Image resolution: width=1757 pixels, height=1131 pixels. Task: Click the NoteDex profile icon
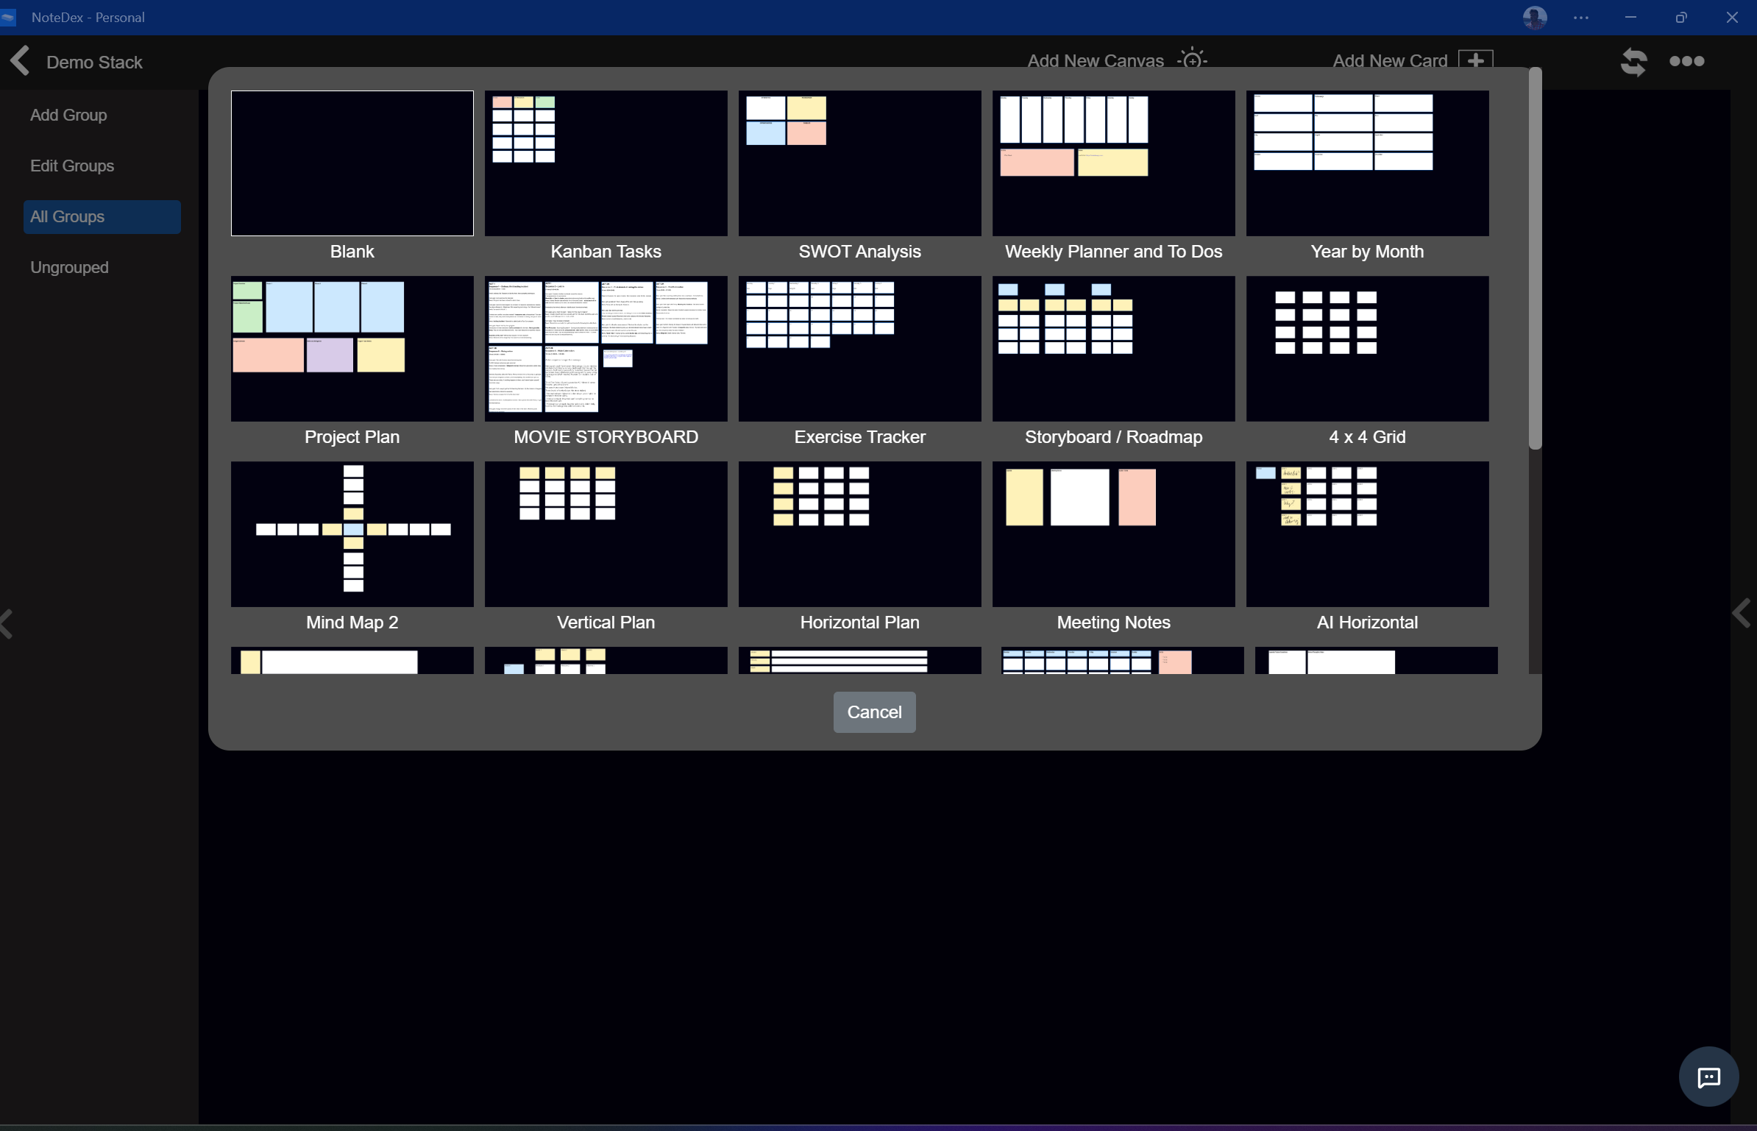coord(1536,17)
